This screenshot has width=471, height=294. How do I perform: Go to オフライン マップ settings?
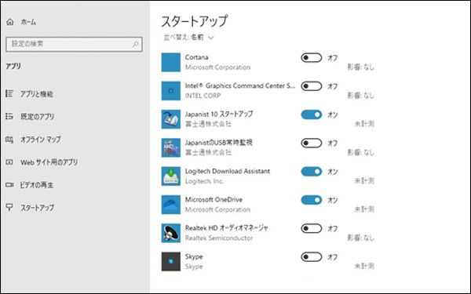[41, 140]
